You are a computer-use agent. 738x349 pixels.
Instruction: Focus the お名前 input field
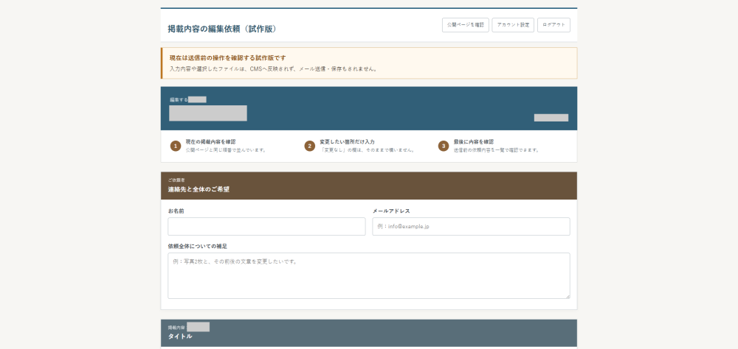tap(266, 226)
